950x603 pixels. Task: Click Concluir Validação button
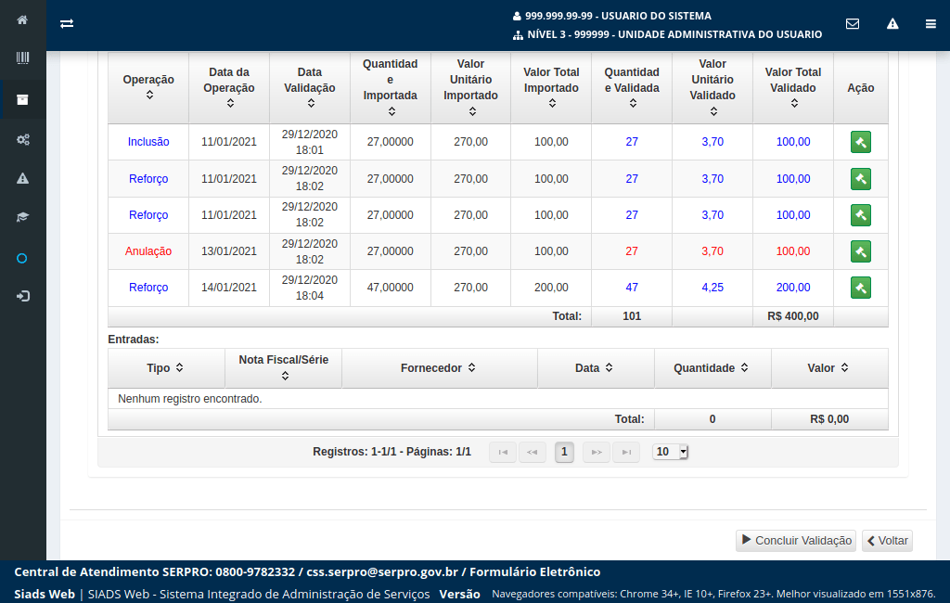pos(795,541)
